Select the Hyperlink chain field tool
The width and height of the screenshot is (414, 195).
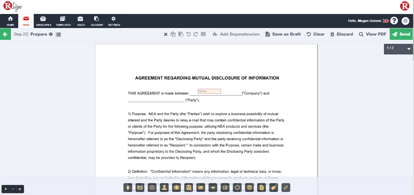coord(286,187)
